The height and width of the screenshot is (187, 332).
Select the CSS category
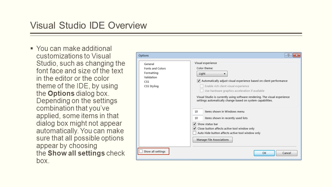pyautogui.click(x=147, y=82)
